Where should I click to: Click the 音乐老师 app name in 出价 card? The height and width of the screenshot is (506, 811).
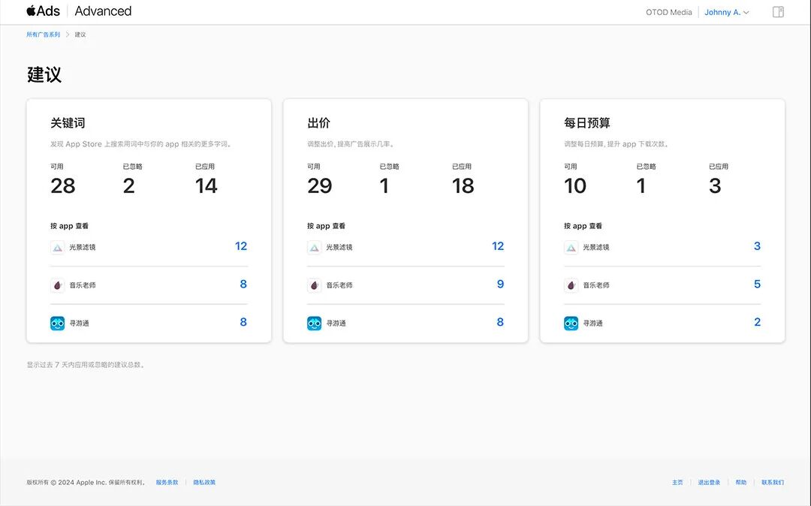pyautogui.click(x=339, y=285)
